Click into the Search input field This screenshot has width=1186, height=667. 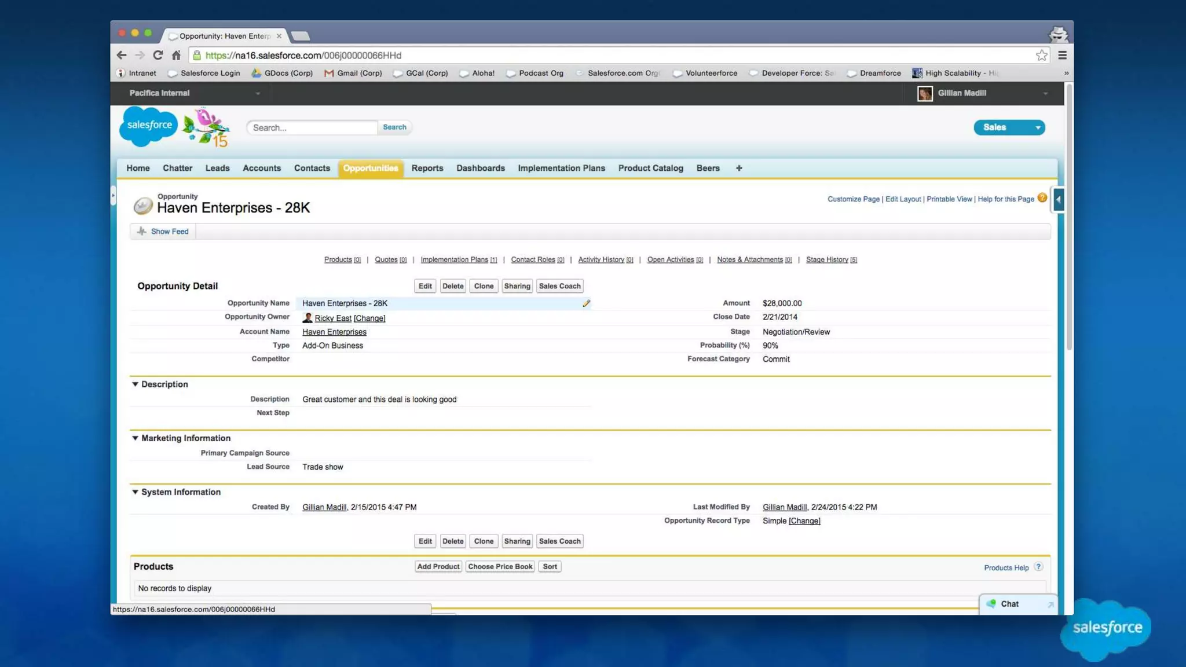(312, 127)
